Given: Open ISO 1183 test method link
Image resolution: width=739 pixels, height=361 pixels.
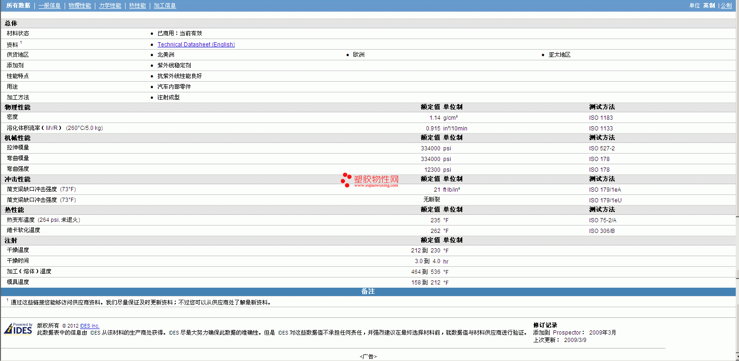Looking at the screenshot, I should 601,118.
